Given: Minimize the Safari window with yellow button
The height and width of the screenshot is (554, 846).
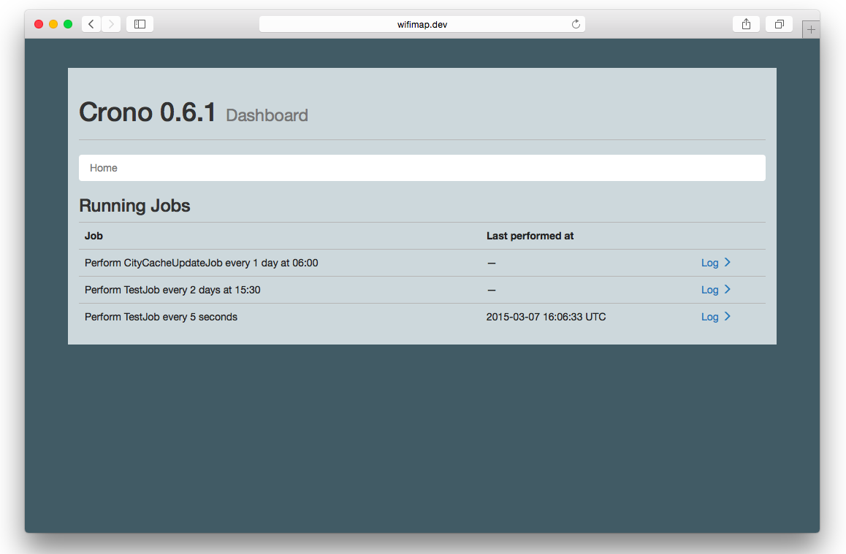Looking at the screenshot, I should 53,24.
